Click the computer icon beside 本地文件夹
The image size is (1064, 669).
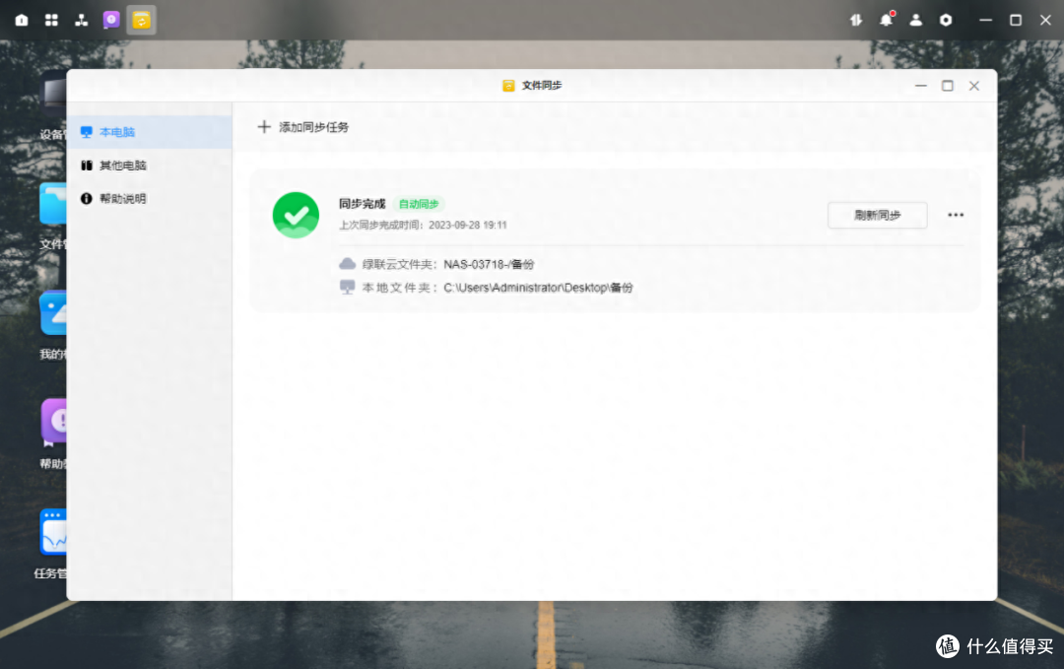pos(348,287)
